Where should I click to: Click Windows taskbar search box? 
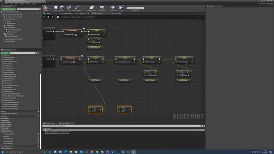pyautogui.click(x=24, y=152)
